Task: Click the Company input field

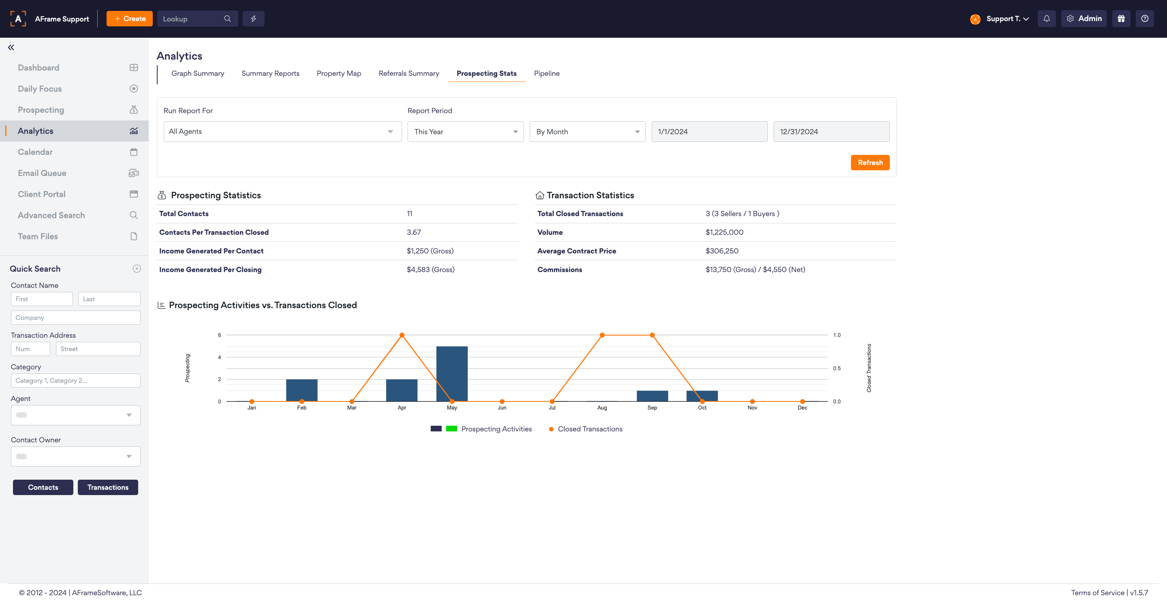Action: point(75,317)
